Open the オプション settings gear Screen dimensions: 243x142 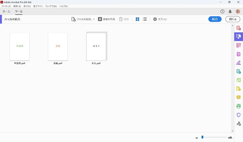(x=160, y=19)
